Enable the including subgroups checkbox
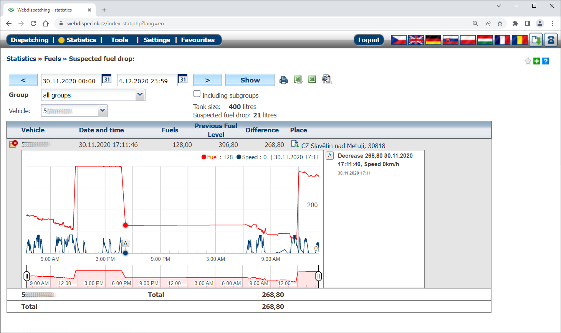 pyautogui.click(x=197, y=94)
